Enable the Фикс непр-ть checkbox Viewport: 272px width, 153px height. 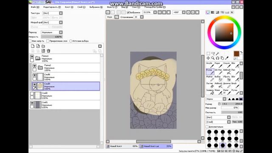[x=30, y=41]
